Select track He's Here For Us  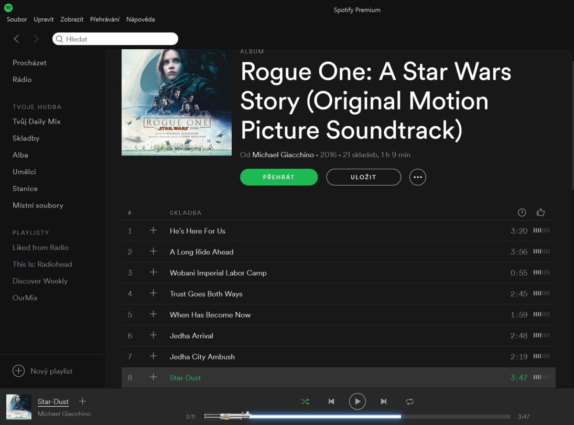[x=197, y=231]
